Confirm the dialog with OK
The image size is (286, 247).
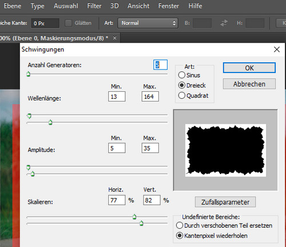pos(249,68)
